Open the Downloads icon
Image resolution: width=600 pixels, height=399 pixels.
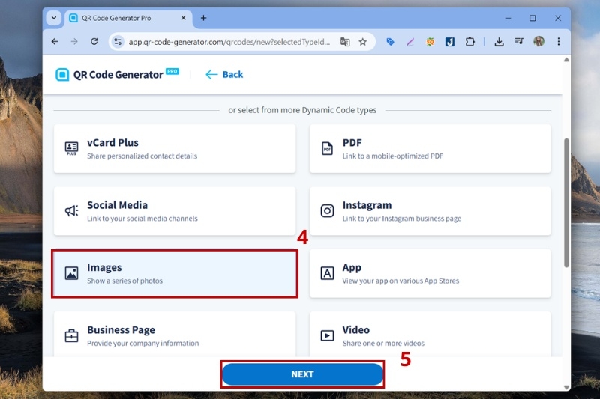pos(499,42)
